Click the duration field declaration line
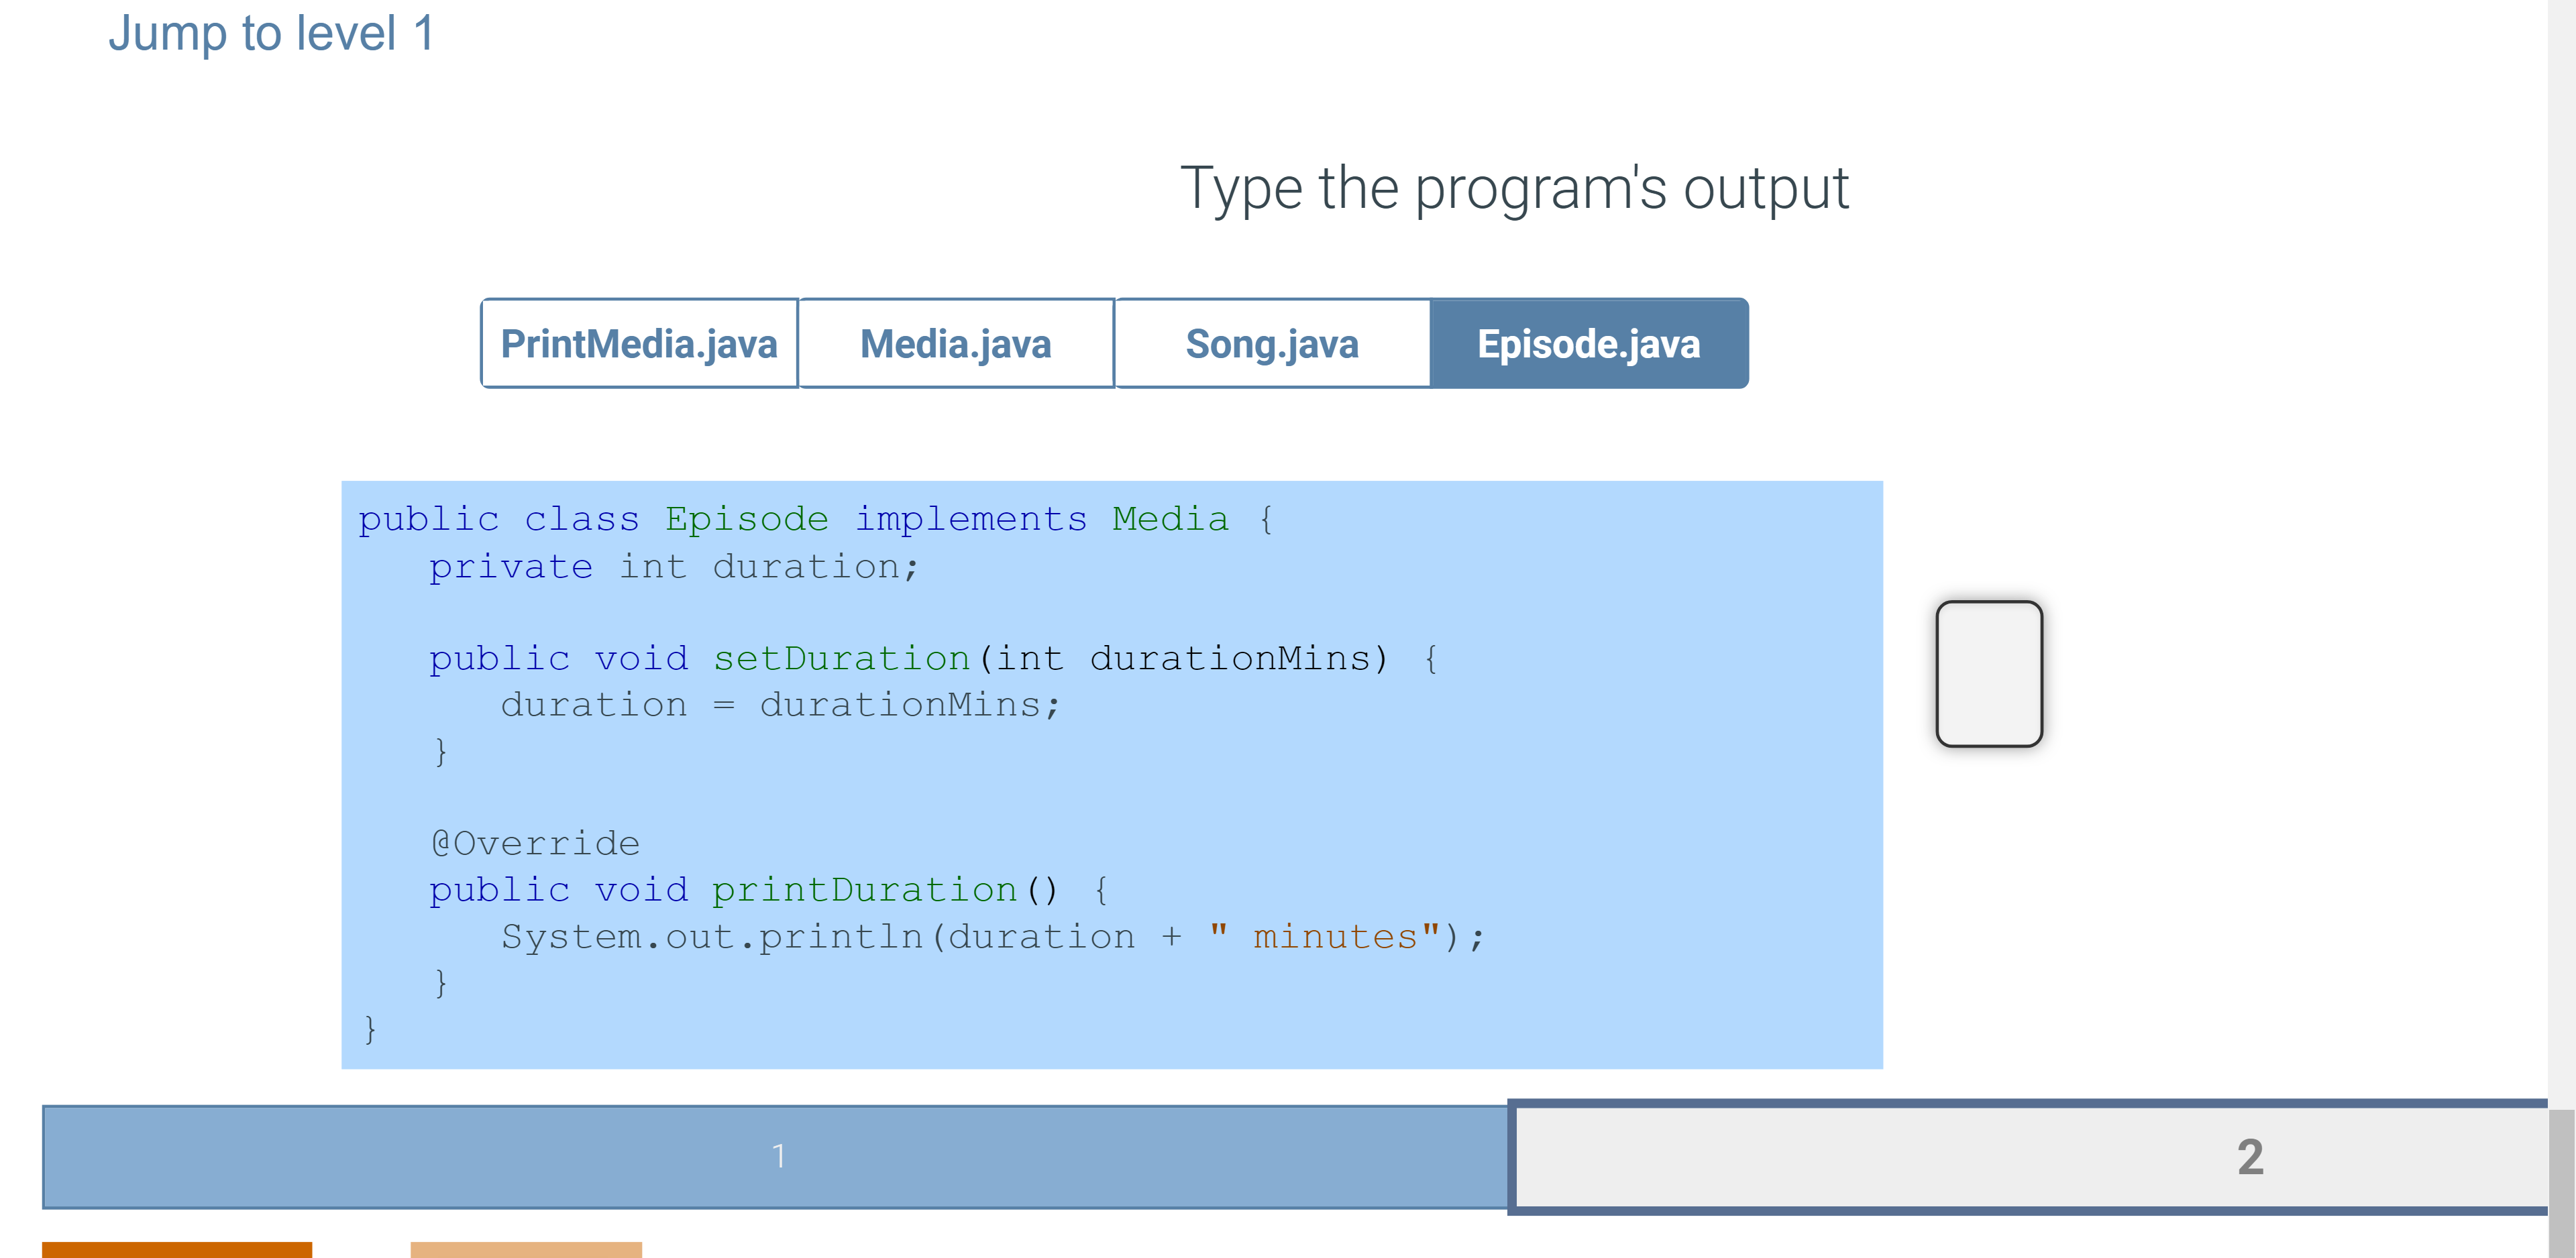2576x1258 pixels. click(672, 566)
